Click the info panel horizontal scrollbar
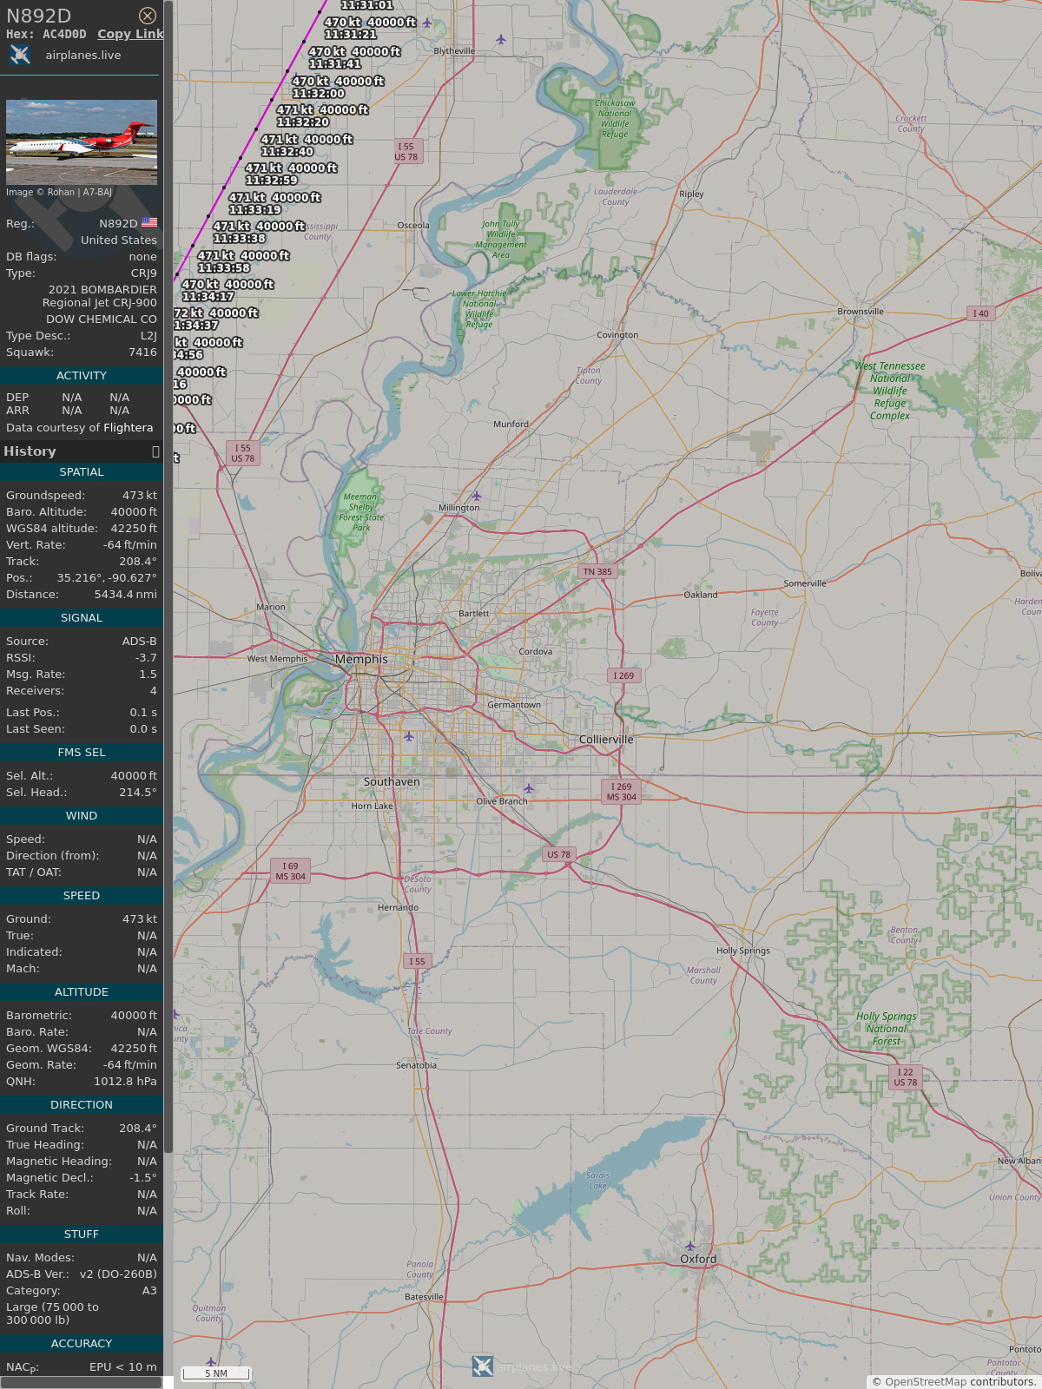1042x1389 pixels. (82, 1382)
